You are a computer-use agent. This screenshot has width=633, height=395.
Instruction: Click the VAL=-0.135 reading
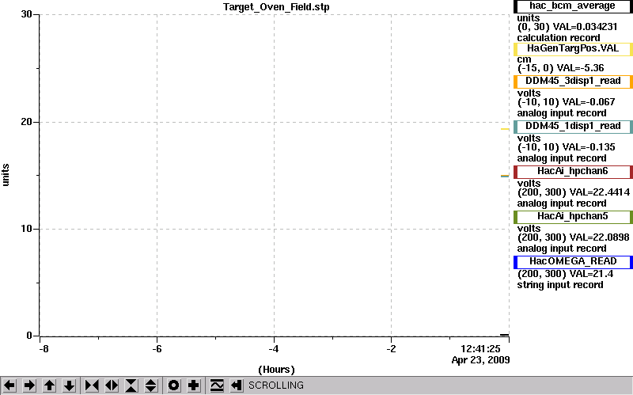[x=589, y=147]
